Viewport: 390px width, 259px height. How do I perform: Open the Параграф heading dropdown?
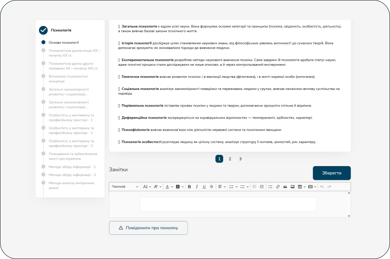125,187
